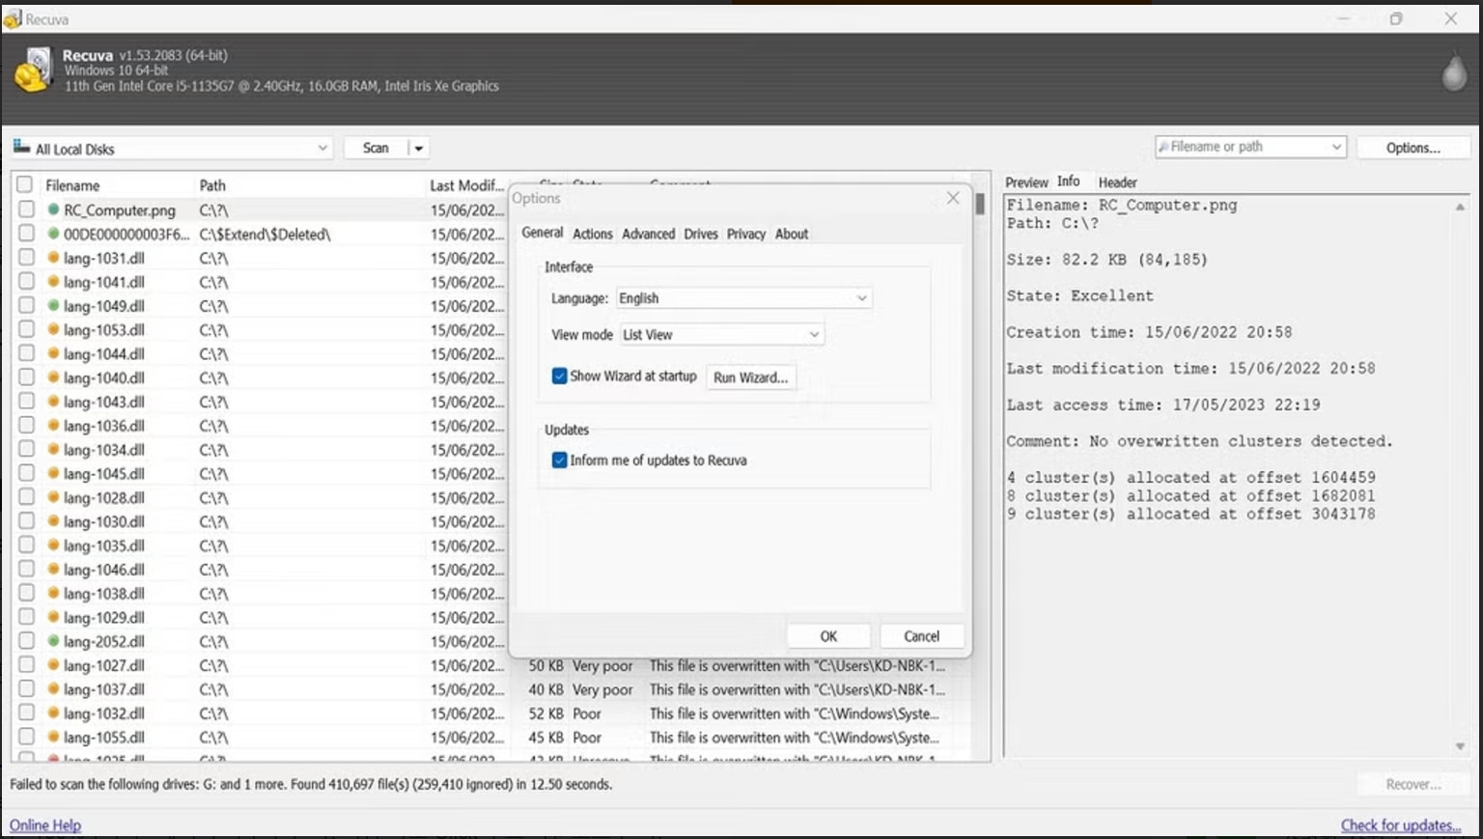The height and width of the screenshot is (839, 1483).
Task: Click the C:\$Extend\$Deleted\ path cell
Action: pos(265,234)
